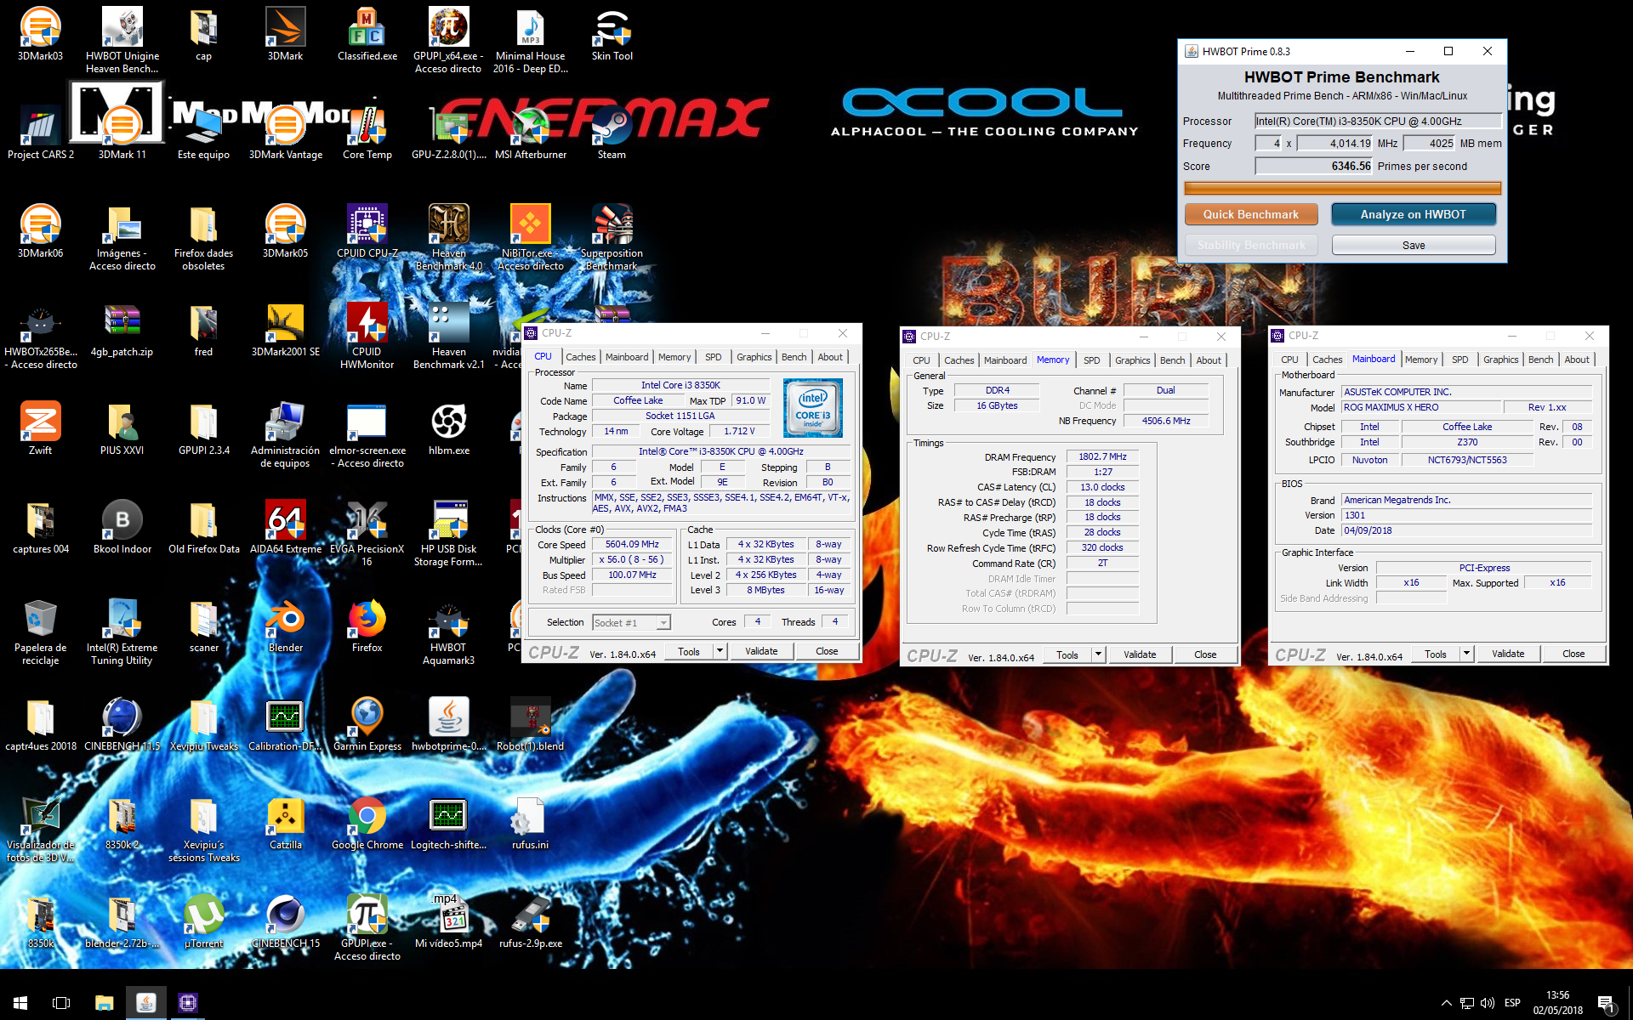The image size is (1633, 1020).
Task: Select Graphics tab in Memory window
Action: [1132, 360]
